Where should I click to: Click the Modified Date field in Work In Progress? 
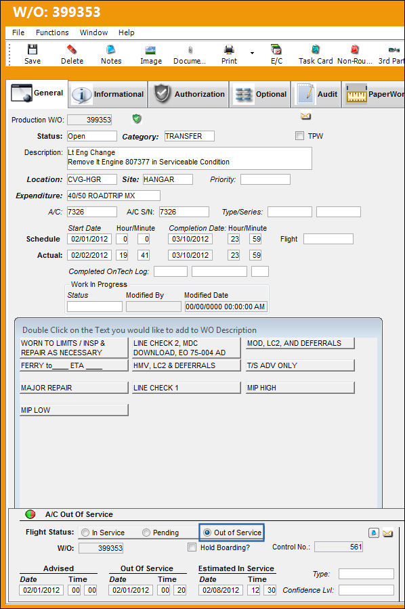click(x=226, y=307)
